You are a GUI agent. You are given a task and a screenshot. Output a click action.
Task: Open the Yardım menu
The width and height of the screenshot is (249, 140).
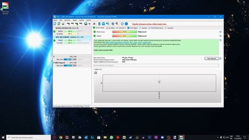[x=89, y=20]
